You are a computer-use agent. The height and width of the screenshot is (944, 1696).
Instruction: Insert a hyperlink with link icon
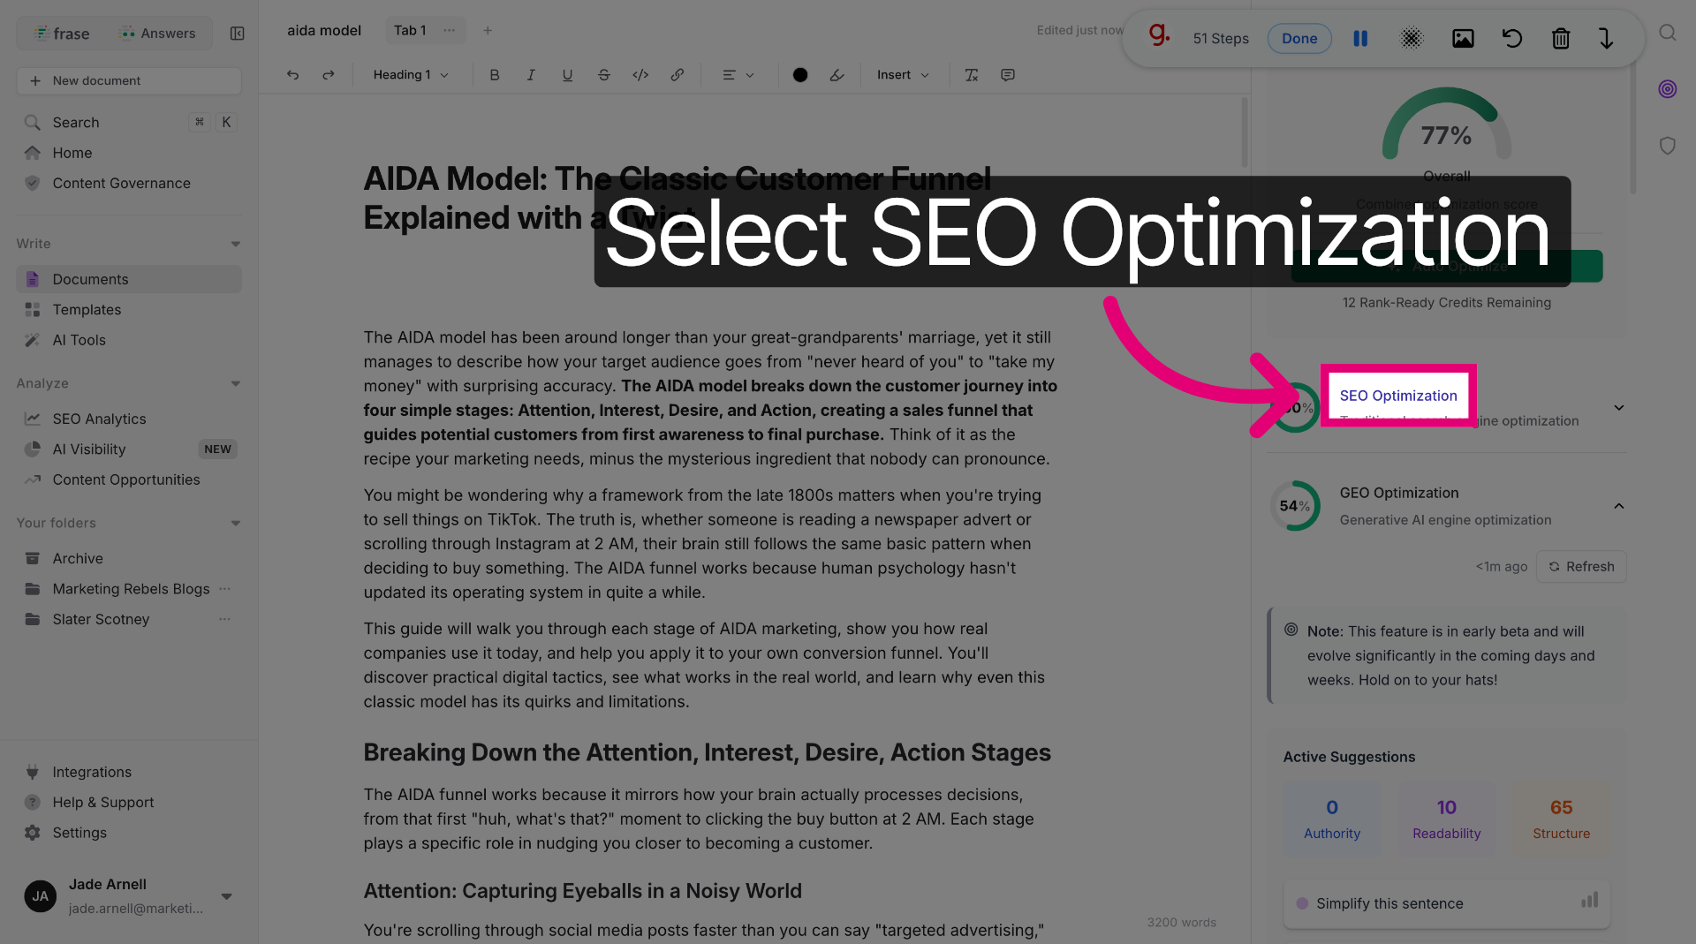click(x=678, y=75)
